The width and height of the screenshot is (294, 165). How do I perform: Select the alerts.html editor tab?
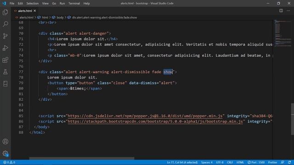(25, 11)
